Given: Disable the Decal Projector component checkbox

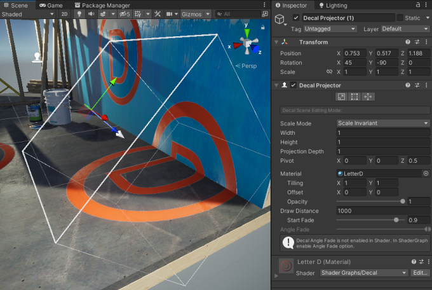Looking at the screenshot, I should click(294, 85).
